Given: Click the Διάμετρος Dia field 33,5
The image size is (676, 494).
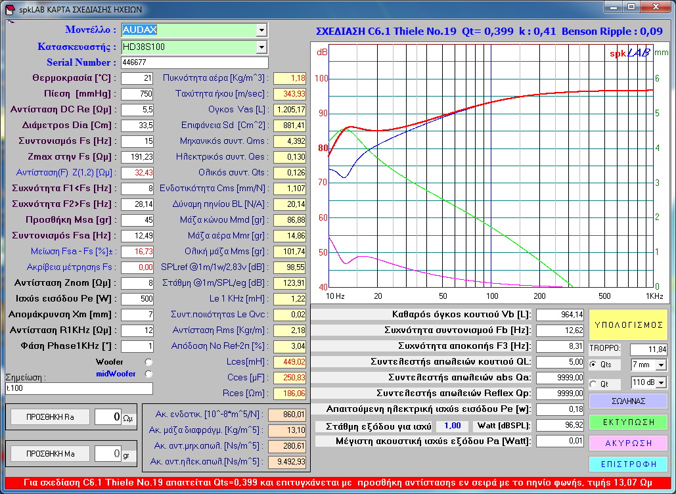Looking at the screenshot, I should [x=137, y=125].
